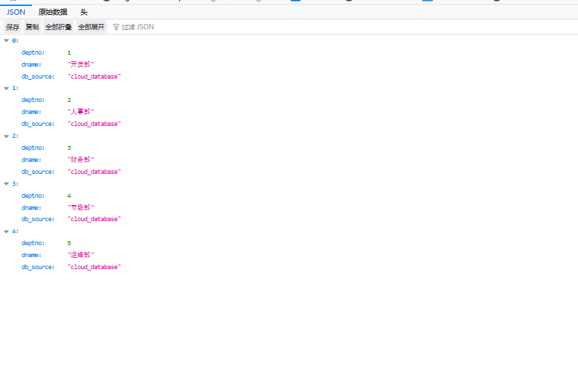Switch to the JSON tab
This screenshot has width=578, height=375.
pos(16,12)
